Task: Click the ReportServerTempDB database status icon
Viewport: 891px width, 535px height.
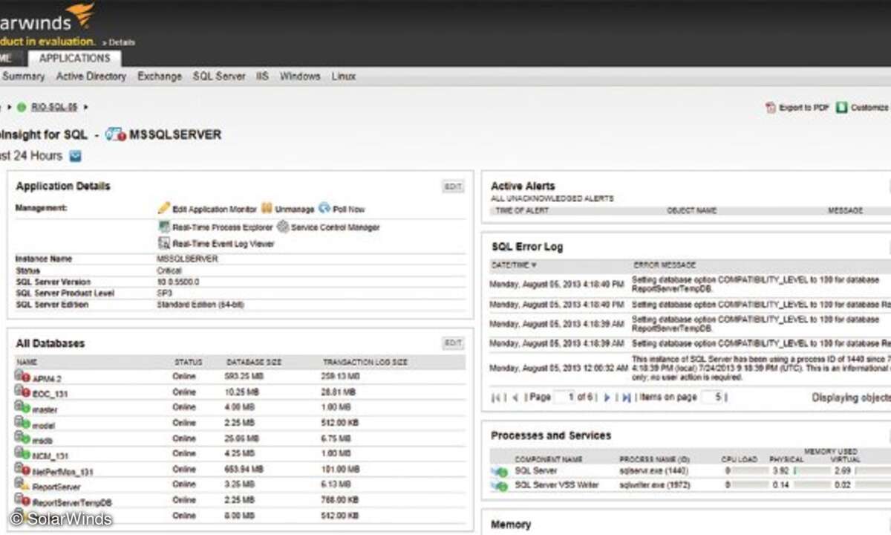Action: click(x=22, y=500)
